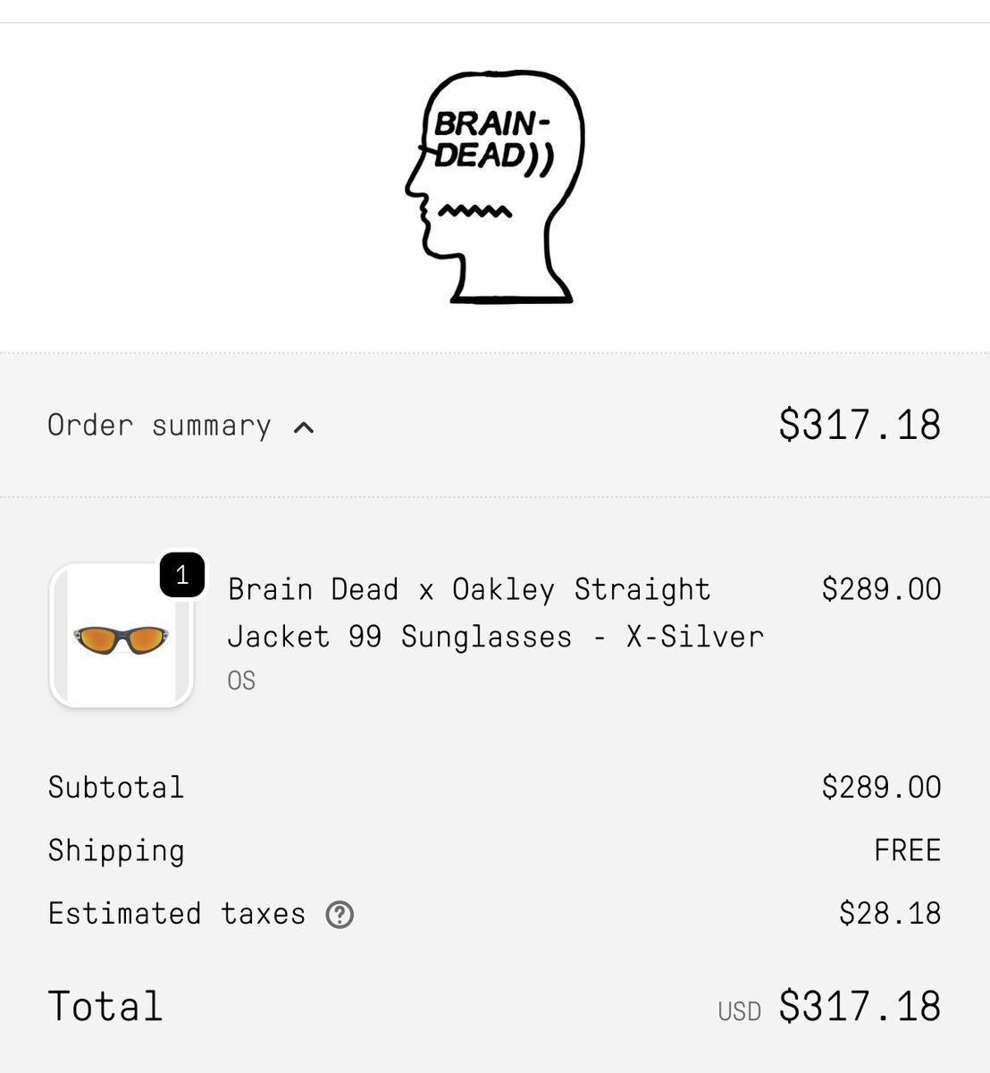Select the Brain Dead x Oakley product title

(495, 613)
